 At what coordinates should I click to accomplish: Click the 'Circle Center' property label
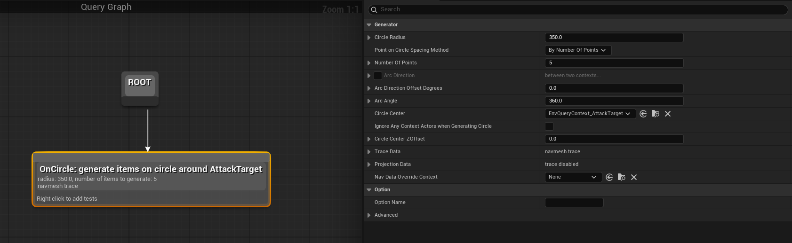[x=390, y=114]
